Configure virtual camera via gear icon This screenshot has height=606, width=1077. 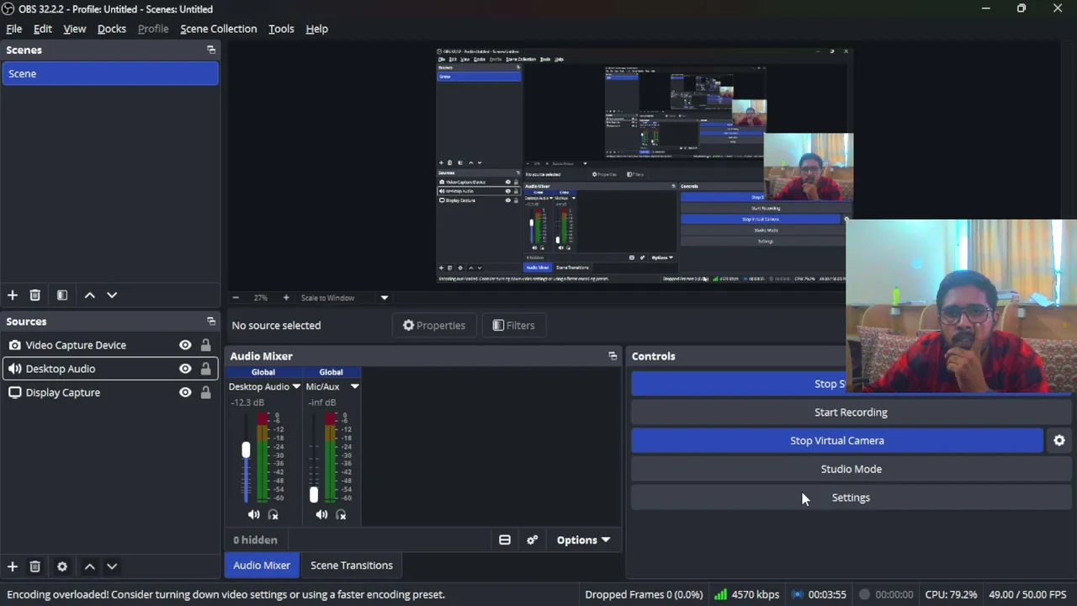coord(1059,441)
